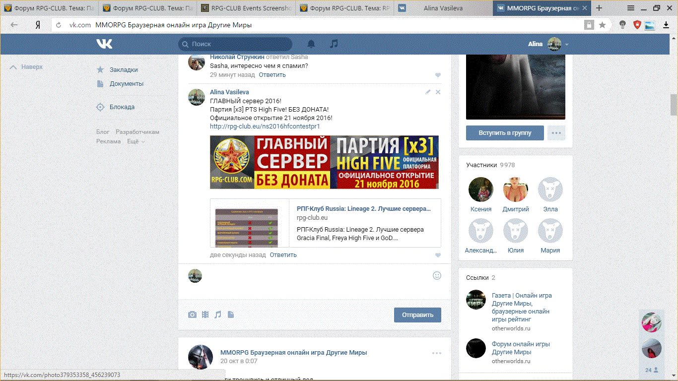Click the page's vertical scrollbar thumb

click(x=674, y=104)
